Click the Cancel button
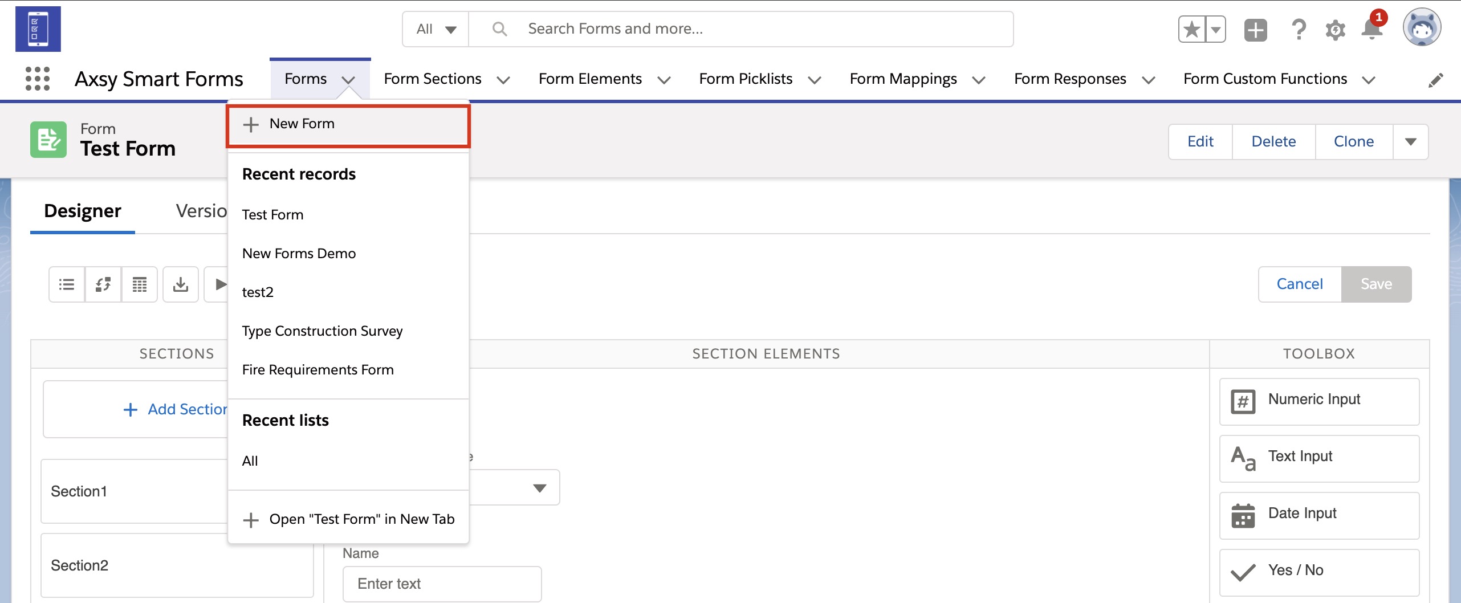Viewport: 1461px width, 603px height. (1299, 284)
